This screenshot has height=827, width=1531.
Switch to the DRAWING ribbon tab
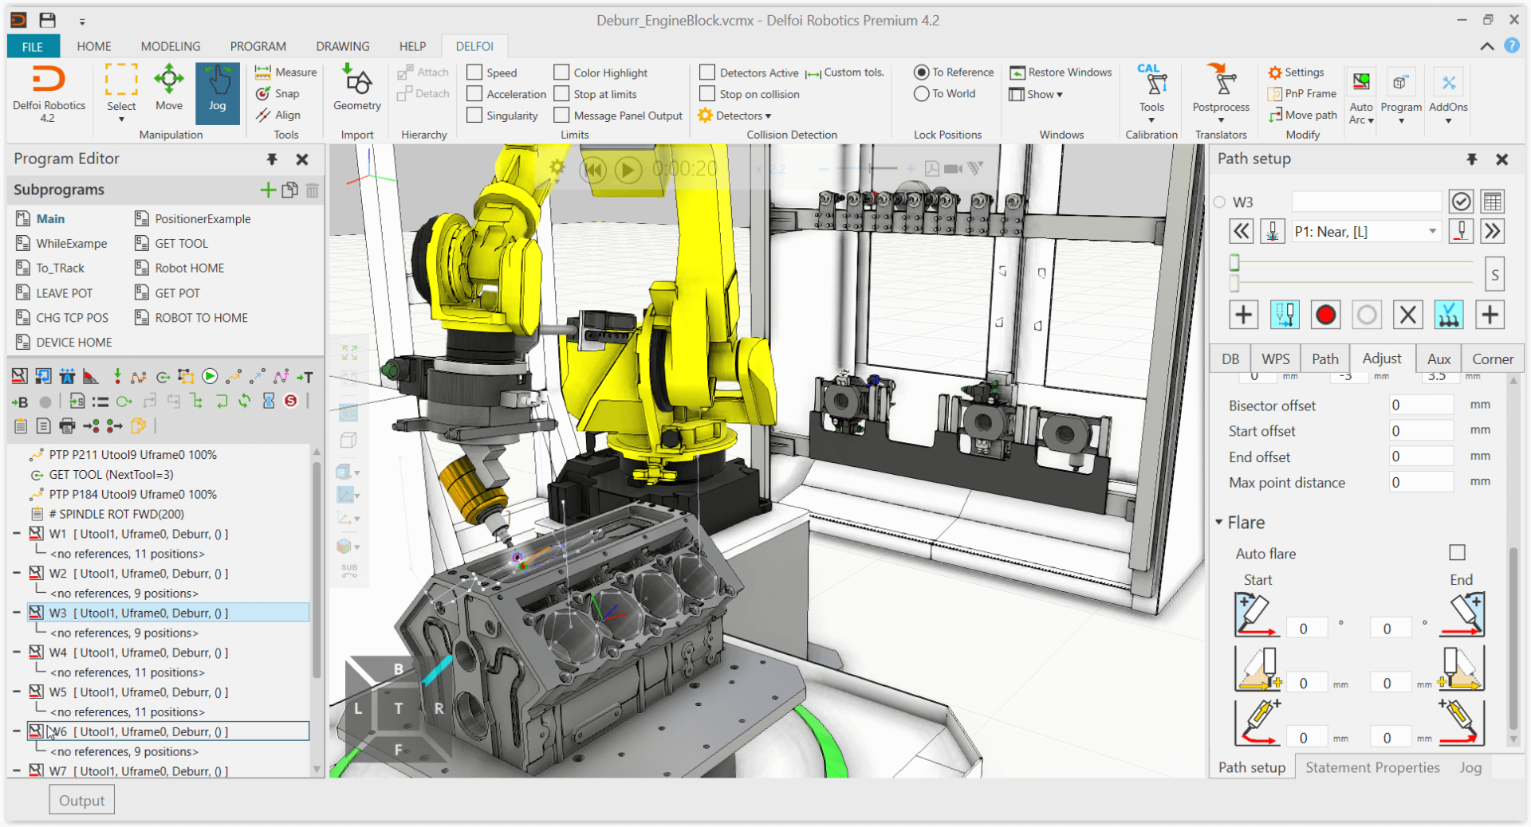coord(343,46)
